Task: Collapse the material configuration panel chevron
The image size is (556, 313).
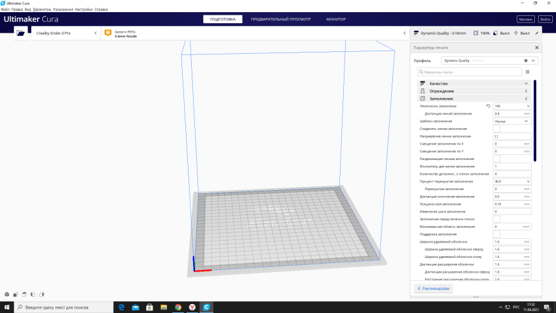Action: click(x=405, y=33)
